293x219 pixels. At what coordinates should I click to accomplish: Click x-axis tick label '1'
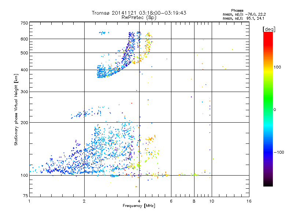[29, 201]
